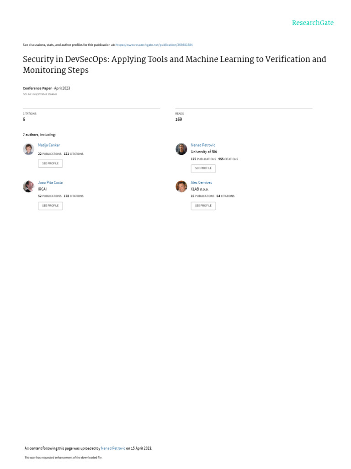Viewport: 351px width, 469px height.
Task: Click Matija Cankar's profile photo
Action: [28, 149]
